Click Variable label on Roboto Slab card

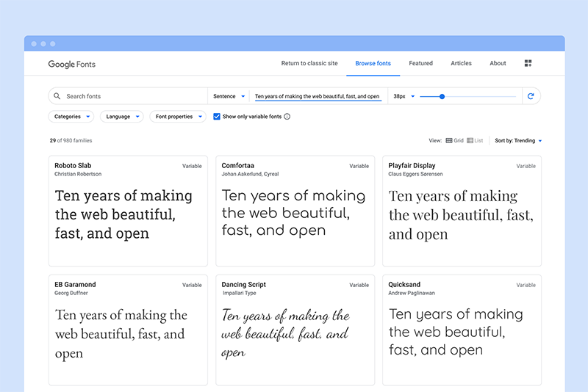(x=192, y=166)
